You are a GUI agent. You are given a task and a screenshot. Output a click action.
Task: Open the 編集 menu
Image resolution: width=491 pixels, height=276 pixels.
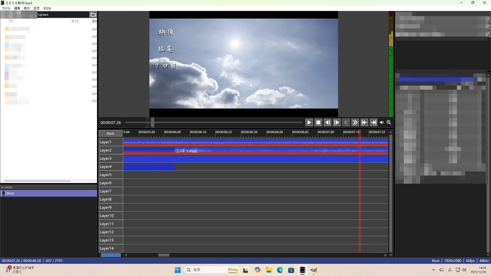pos(17,8)
